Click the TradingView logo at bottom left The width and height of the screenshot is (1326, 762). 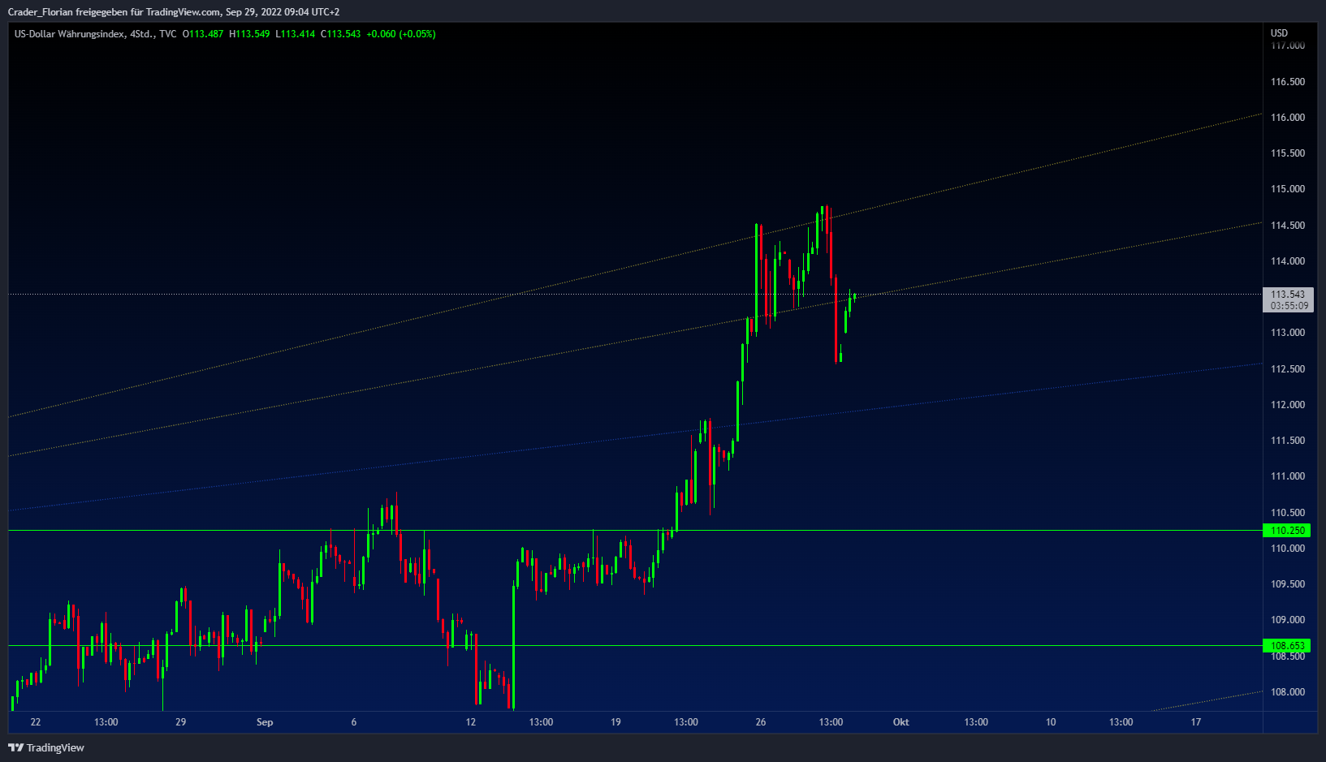tap(46, 747)
